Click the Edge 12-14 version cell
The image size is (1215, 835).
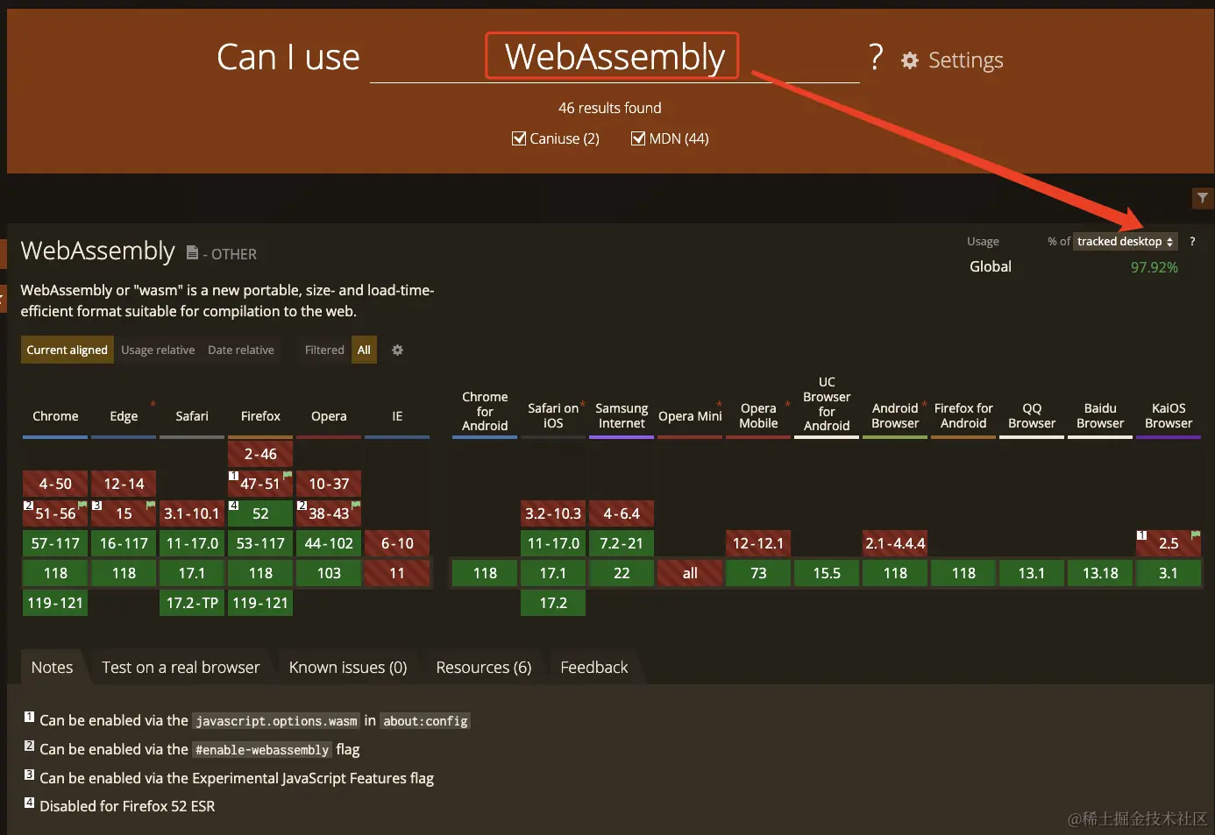coord(124,484)
